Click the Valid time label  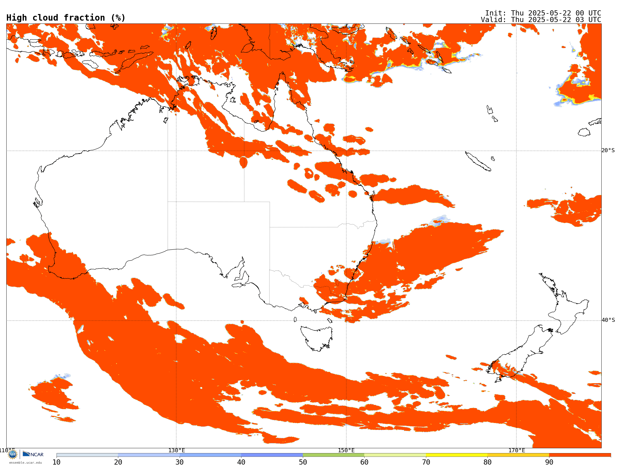click(541, 20)
